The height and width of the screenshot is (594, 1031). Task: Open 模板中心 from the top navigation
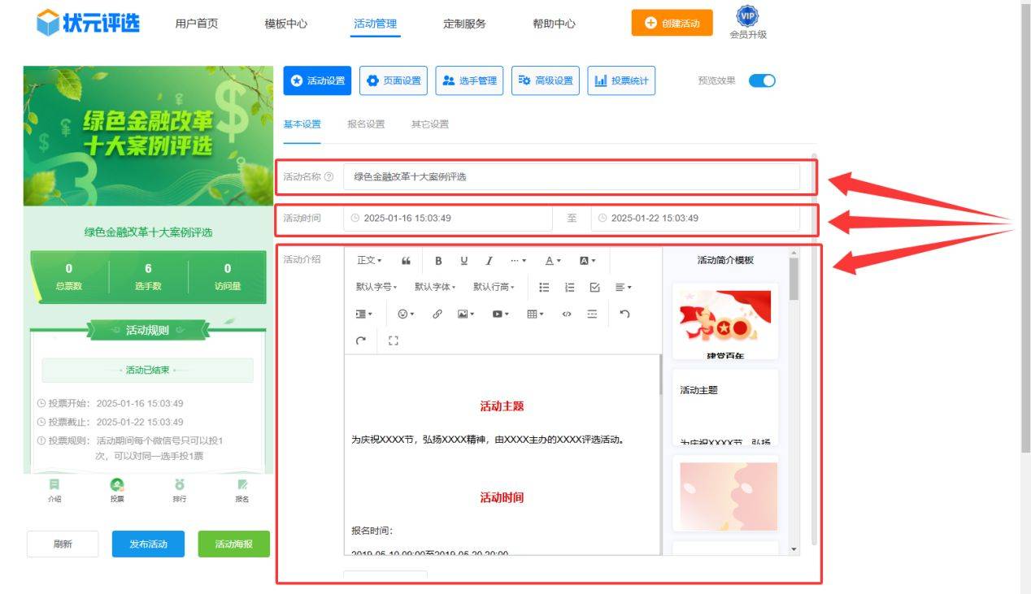point(285,24)
